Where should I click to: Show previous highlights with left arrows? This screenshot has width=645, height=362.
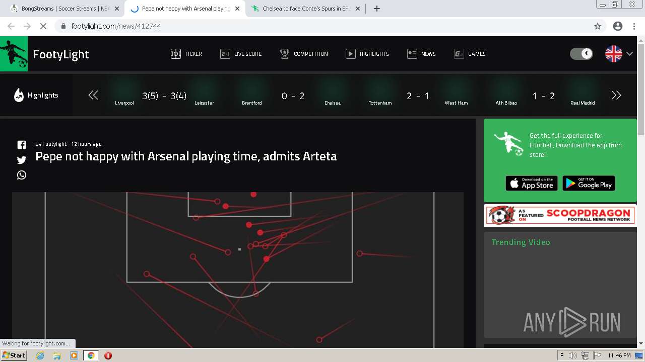(93, 95)
